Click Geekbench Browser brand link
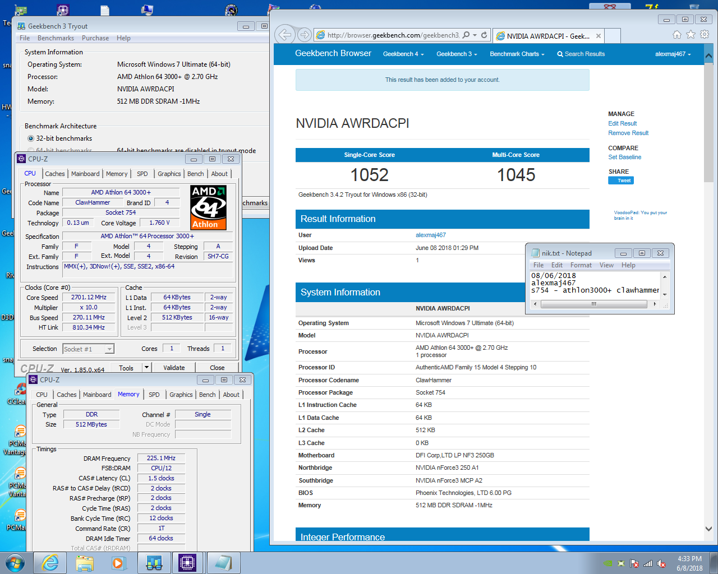The image size is (718, 574). pos(333,53)
